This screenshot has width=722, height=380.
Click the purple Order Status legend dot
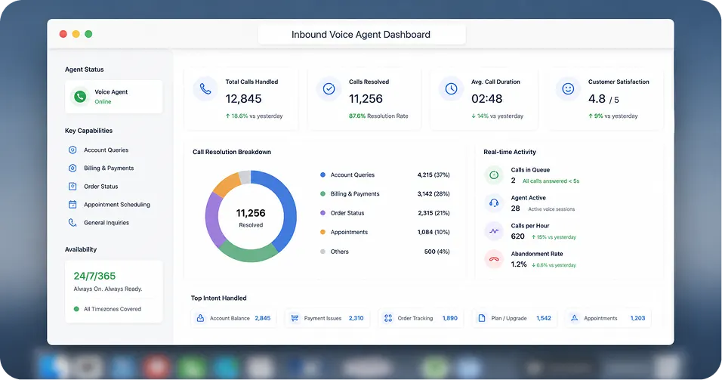[322, 213]
